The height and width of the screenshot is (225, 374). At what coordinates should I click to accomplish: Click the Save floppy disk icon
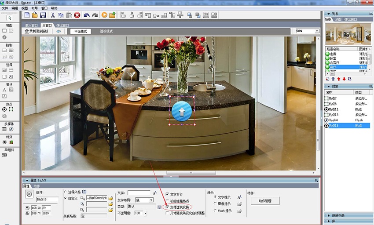click(x=43, y=15)
